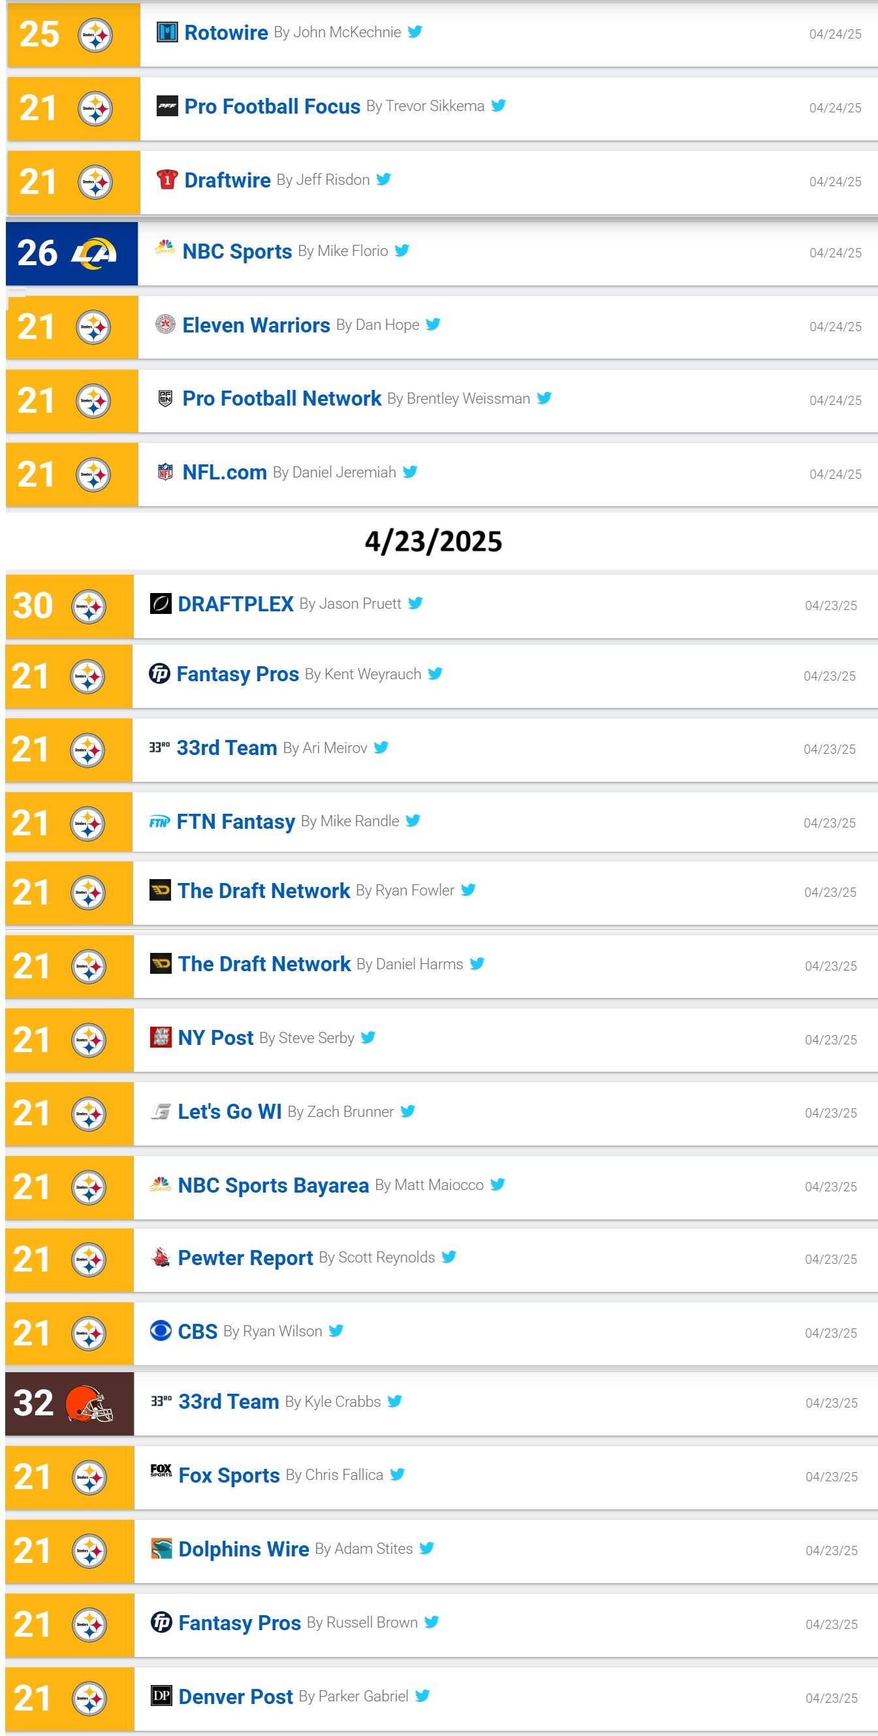The height and width of the screenshot is (1736, 878).
Task: Click the Dolphins Wire logo icon
Action: (162, 1548)
